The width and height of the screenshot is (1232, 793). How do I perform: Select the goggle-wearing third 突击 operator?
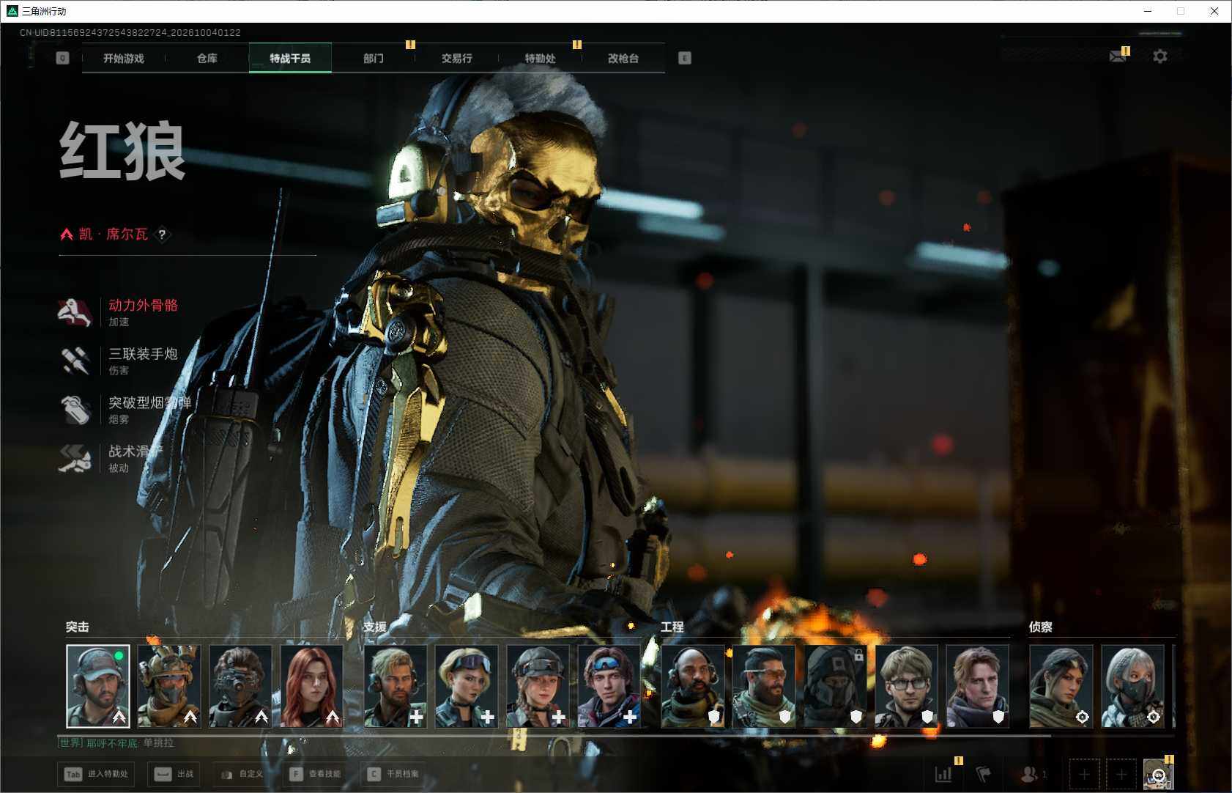click(240, 686)
